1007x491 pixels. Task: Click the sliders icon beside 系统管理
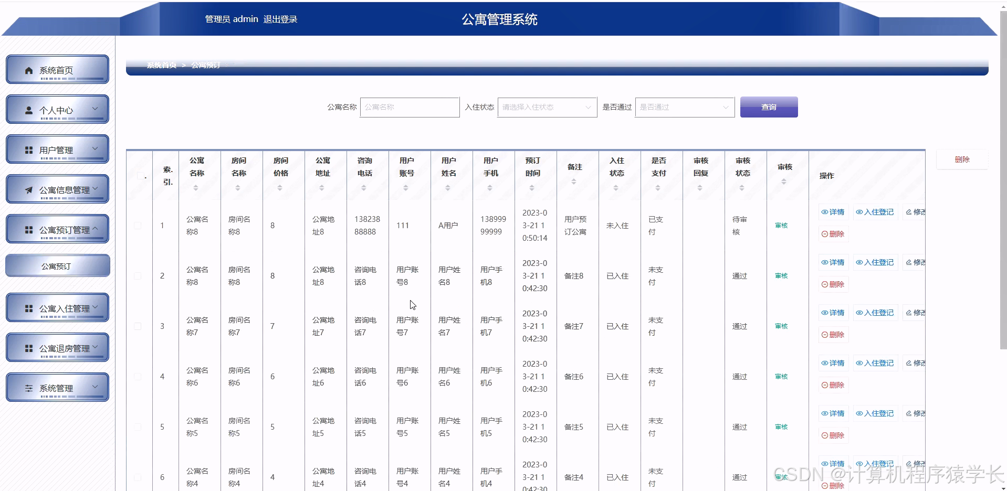pos(29,387)
